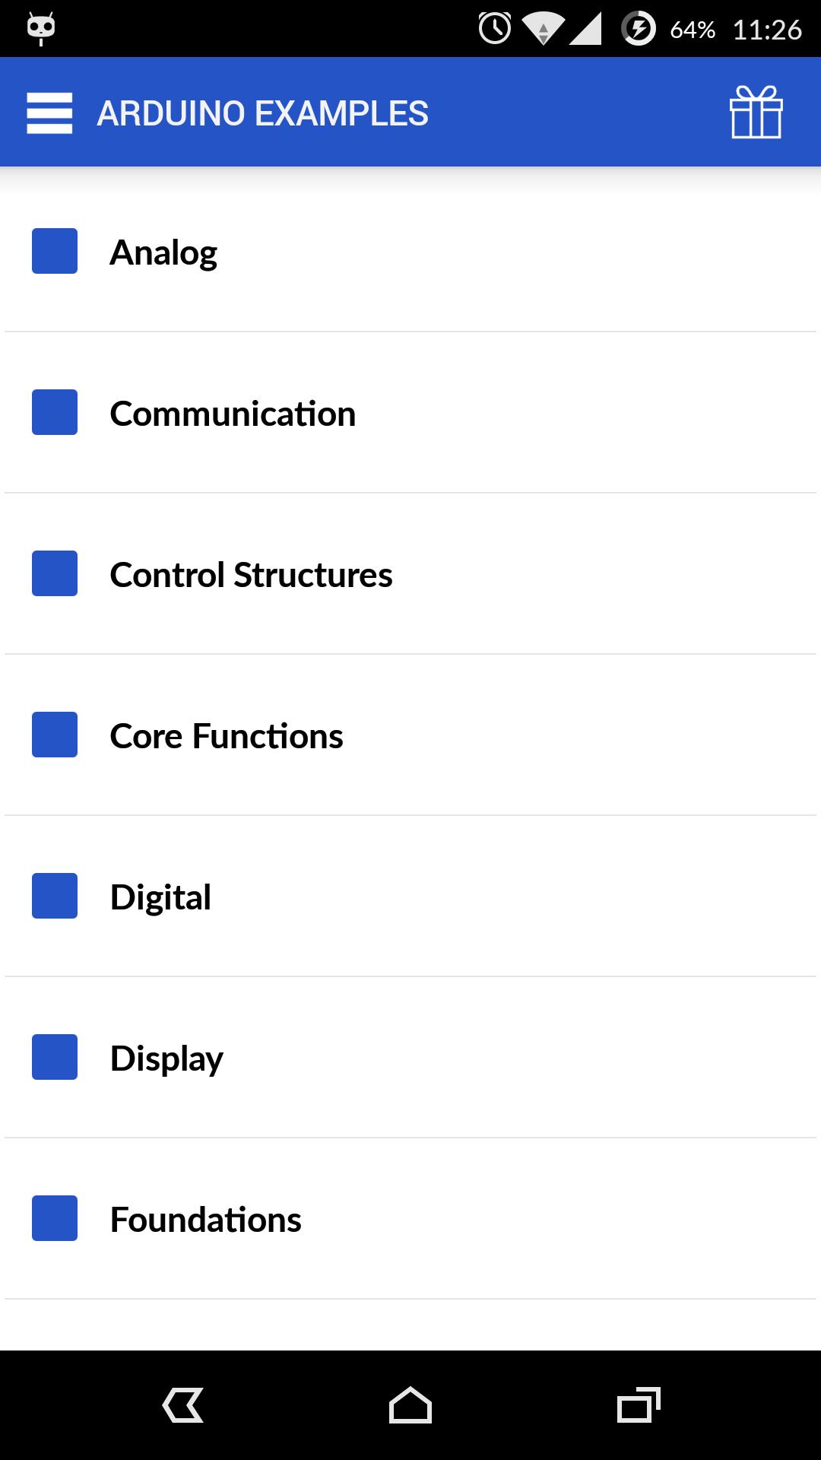821x1460 pixels.
Task: Tap the blue square icon beside Foundations
Action: coord(54,1219)
